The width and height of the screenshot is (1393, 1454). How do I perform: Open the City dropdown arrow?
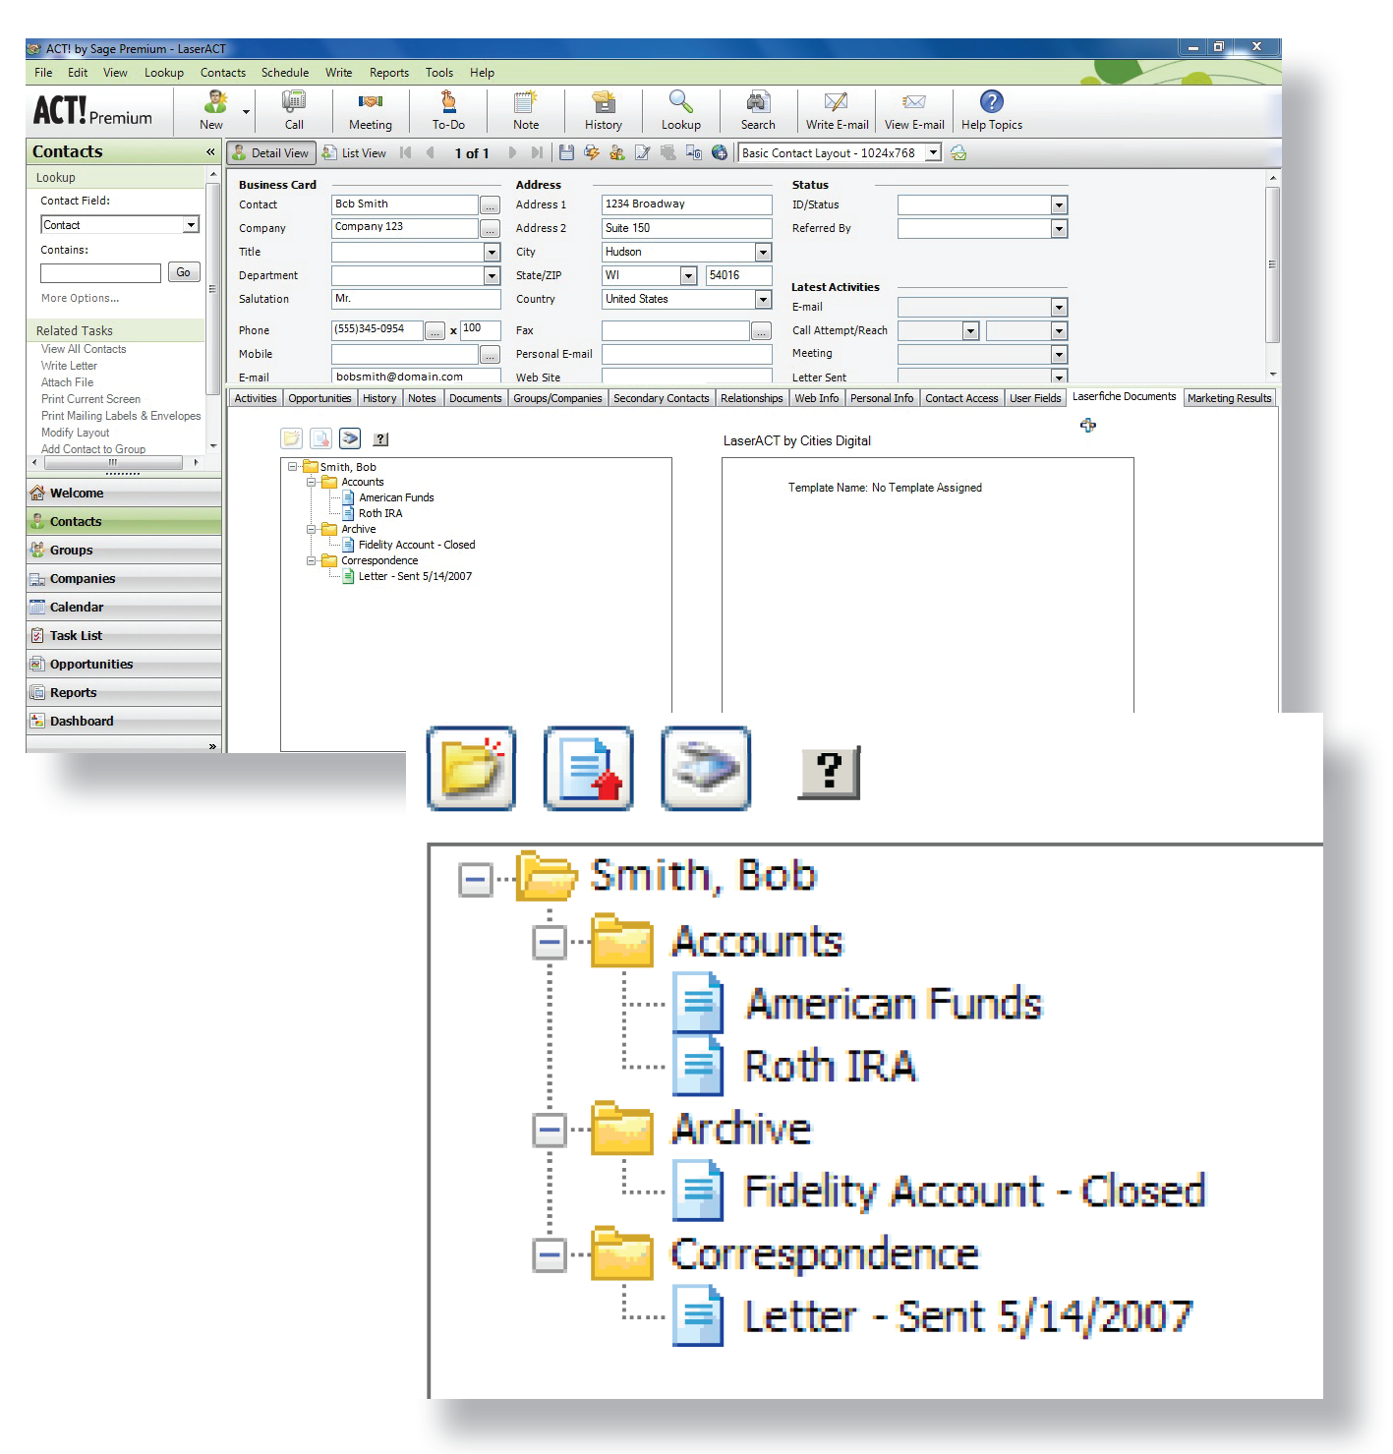(763, 252)
